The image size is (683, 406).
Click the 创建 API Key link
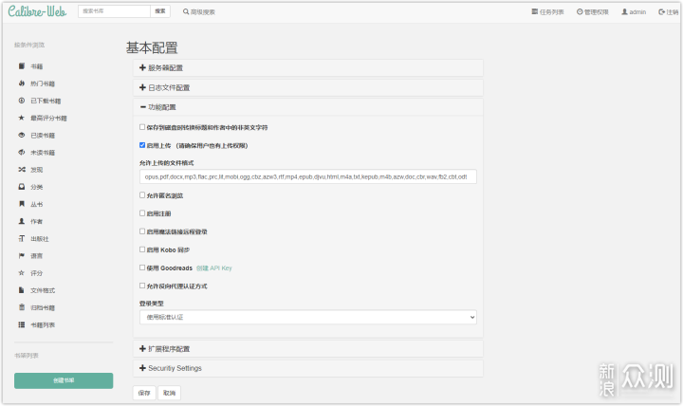point(213,268)
